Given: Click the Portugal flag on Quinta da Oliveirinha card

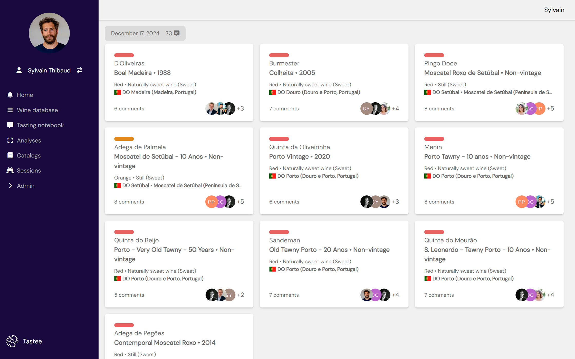Looking at the screenshot, I should (x=273, y=176).
